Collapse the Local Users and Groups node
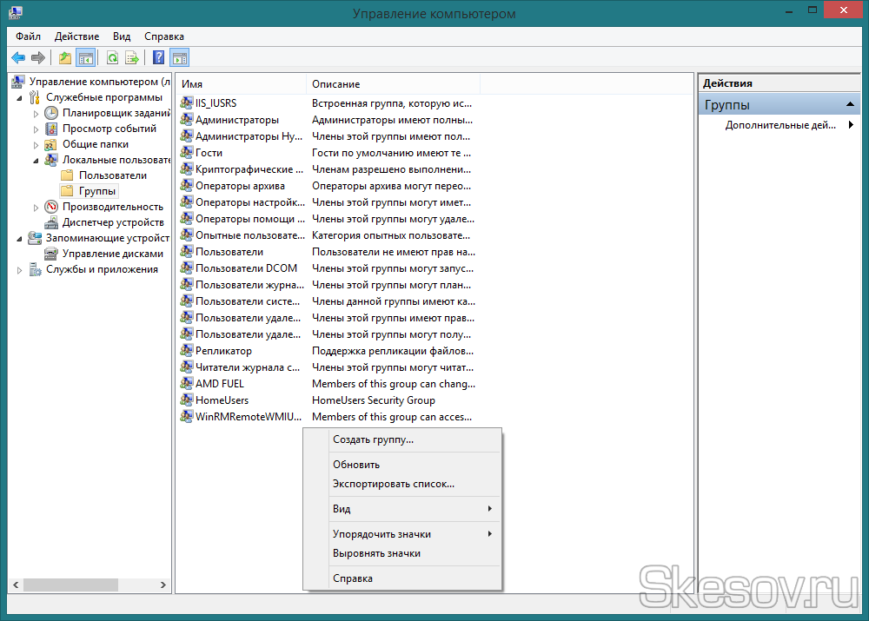This screenshot has width=869, height=621. [x=36, y=160]
